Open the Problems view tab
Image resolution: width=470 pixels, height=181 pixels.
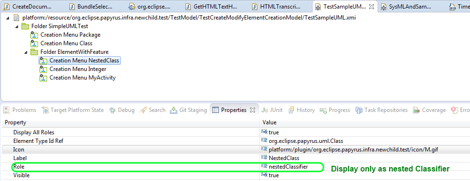20,110
